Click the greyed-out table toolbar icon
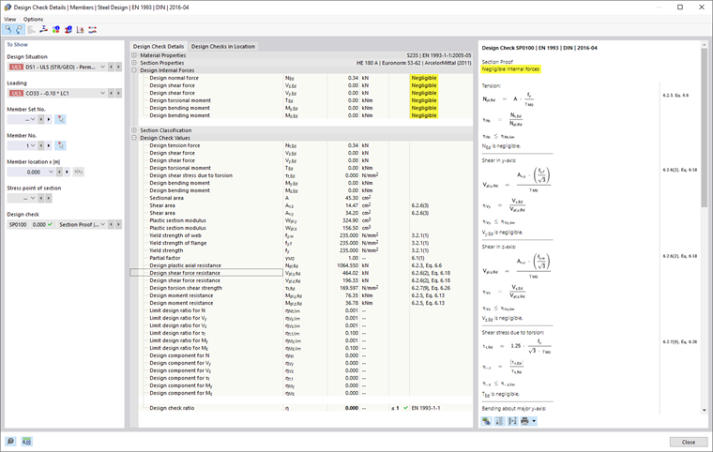Screen dimensions: 713x452 click(x=31, y=30)
